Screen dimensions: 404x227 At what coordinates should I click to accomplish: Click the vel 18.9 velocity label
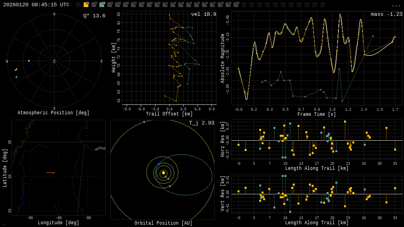[204, 14]
